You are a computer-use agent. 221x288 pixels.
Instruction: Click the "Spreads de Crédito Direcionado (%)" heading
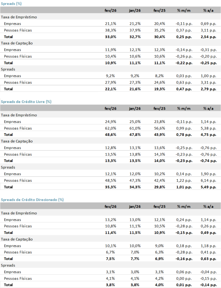click(x=32, y=200)
